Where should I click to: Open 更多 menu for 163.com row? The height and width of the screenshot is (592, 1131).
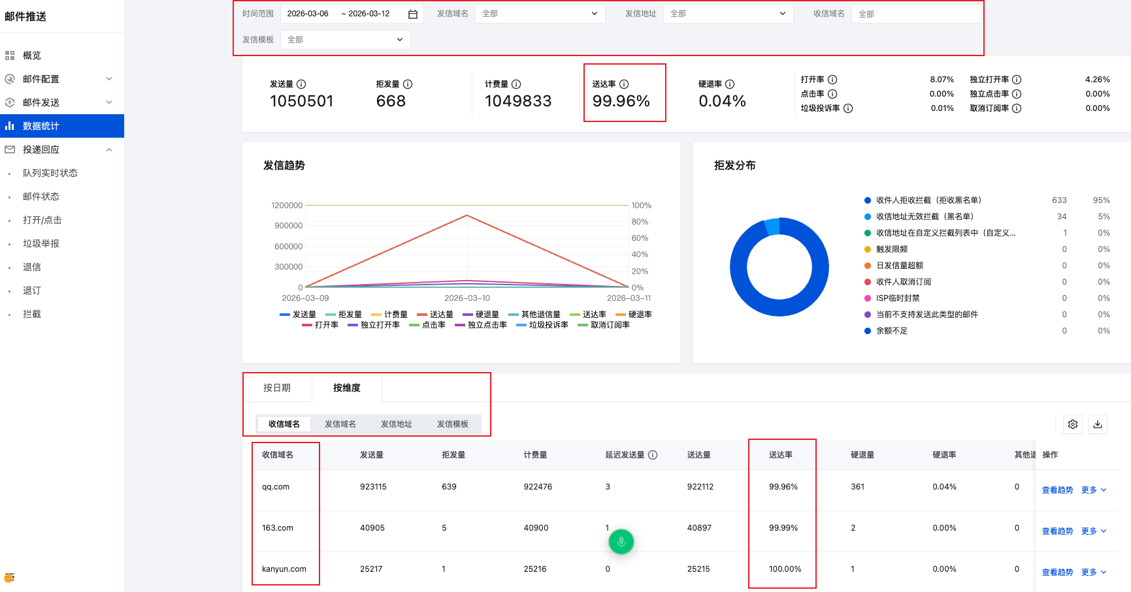pyautogui.click(x=1093, y=531)
